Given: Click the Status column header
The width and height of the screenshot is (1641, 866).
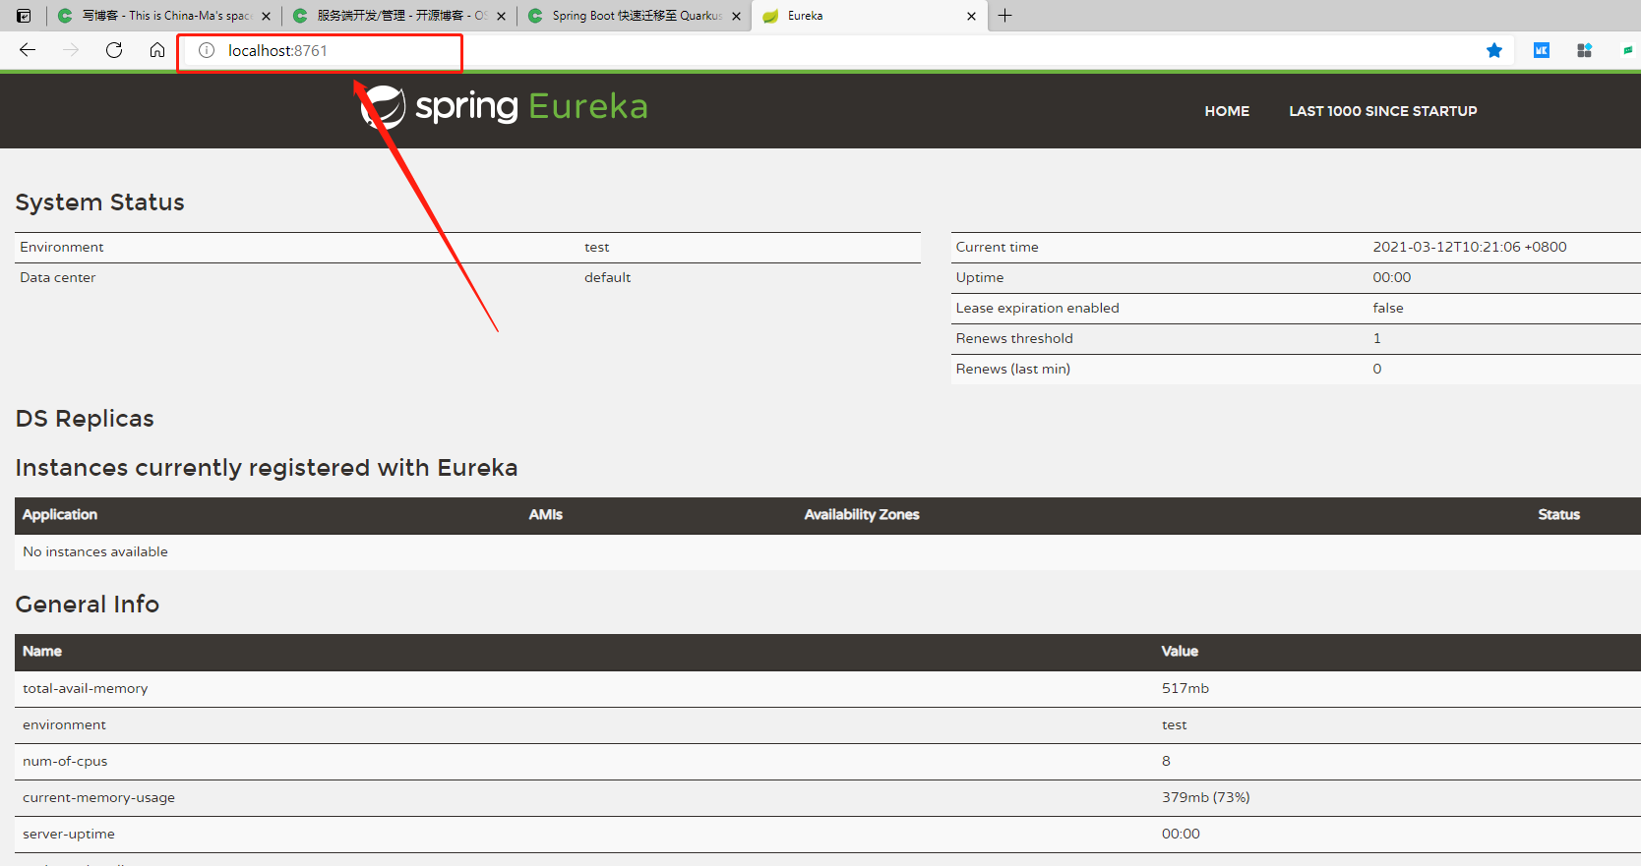Looking at the screenshot, I should 1559,514.
